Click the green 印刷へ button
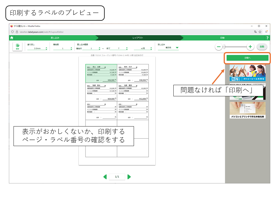This screenshot has width=276, height=207. pos(247,58)
